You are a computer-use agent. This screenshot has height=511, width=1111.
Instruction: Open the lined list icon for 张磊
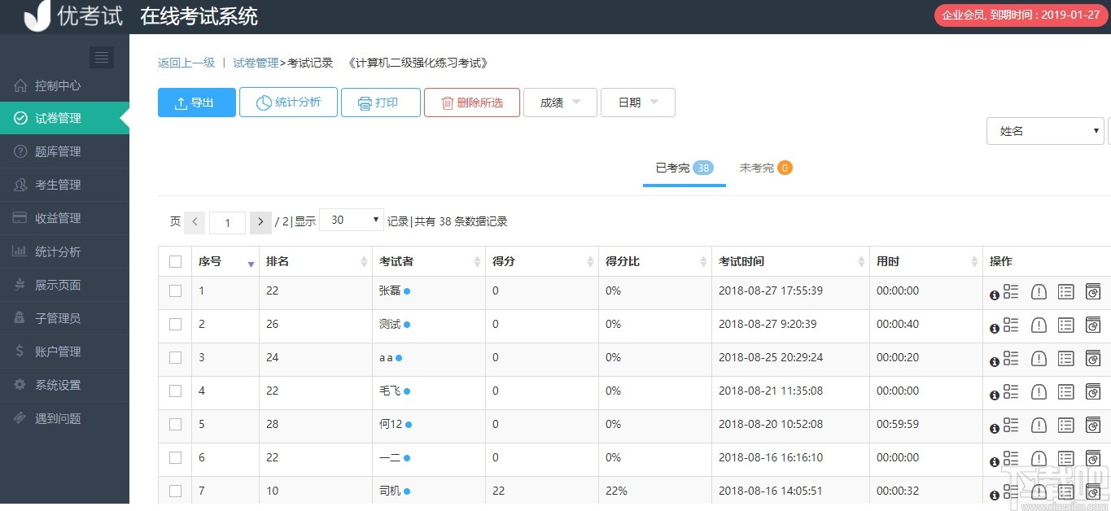tap(1065, 291)
